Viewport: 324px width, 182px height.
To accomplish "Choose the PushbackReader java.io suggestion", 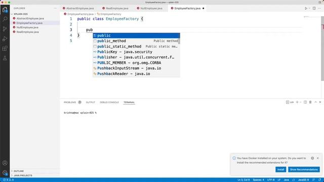I will tap(136, 74).
